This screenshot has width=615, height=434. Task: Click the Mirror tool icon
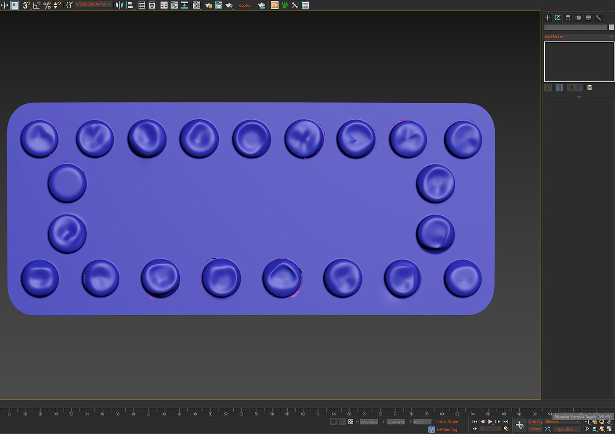[119, 5]
